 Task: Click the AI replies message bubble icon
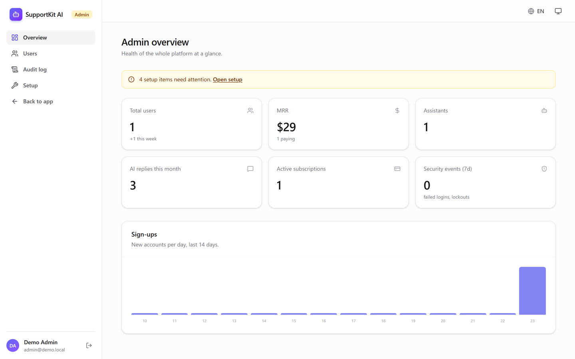pyautogui.click(x=250, y=169)
